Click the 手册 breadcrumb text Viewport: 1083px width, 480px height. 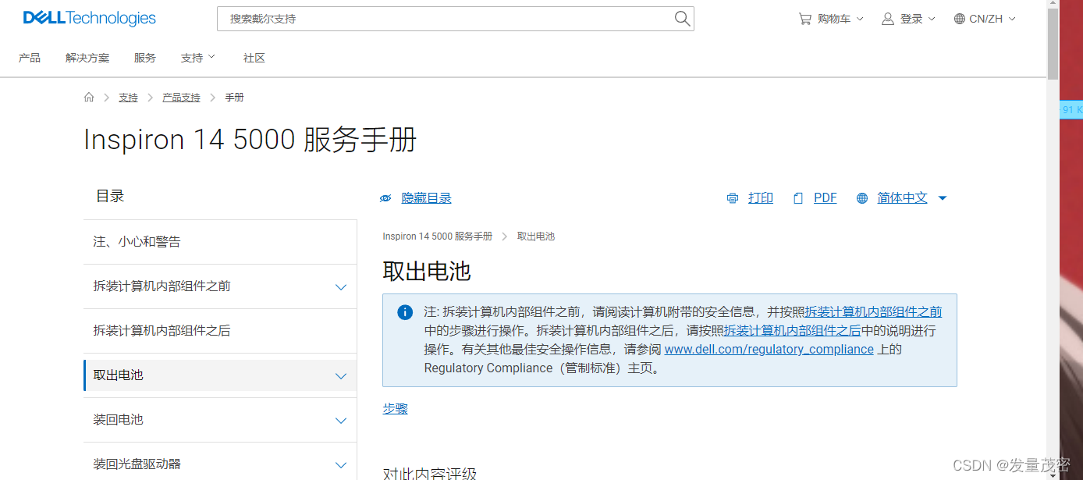(x=234, y=98)
